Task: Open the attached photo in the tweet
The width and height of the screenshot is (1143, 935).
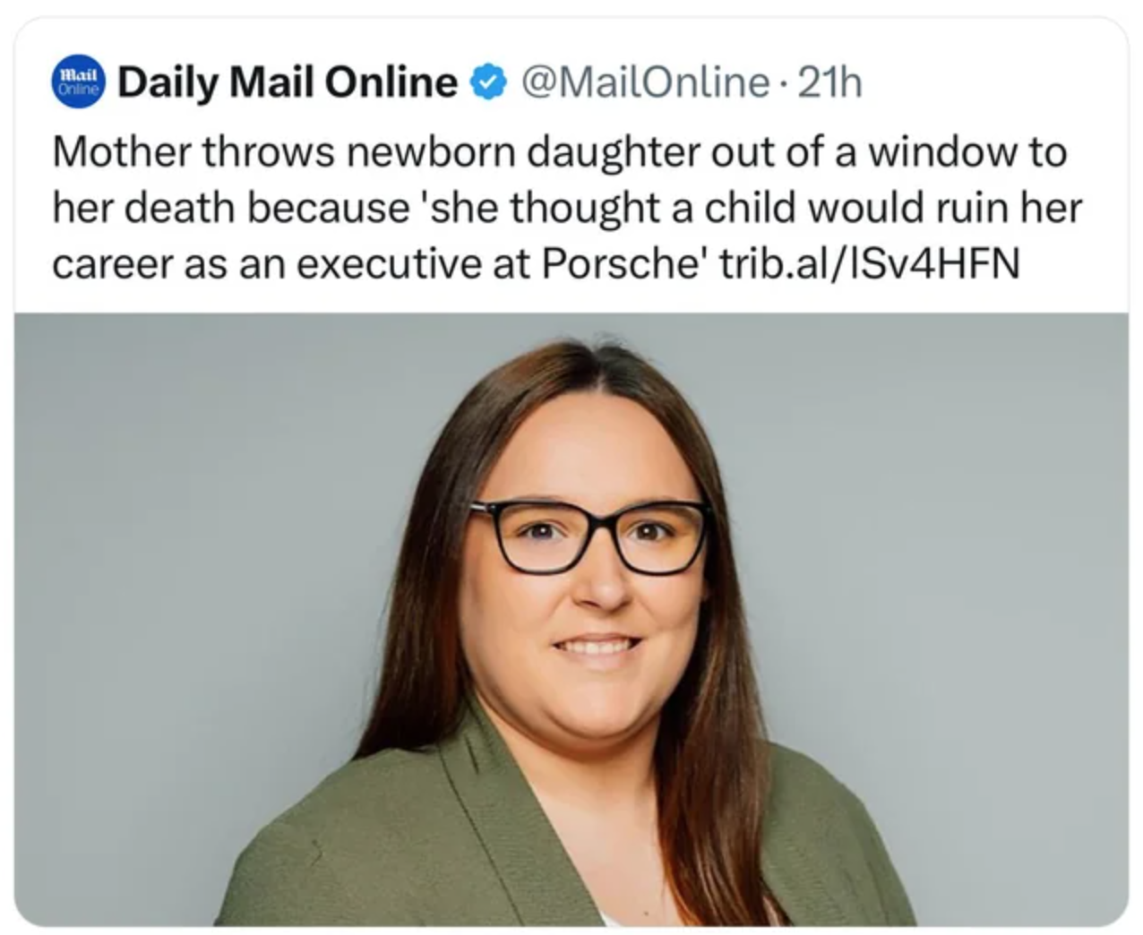Action: coord(571,618)
